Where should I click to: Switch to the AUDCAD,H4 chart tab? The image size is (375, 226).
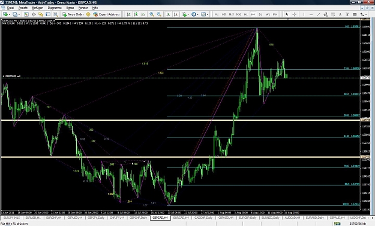click(292, 218)
